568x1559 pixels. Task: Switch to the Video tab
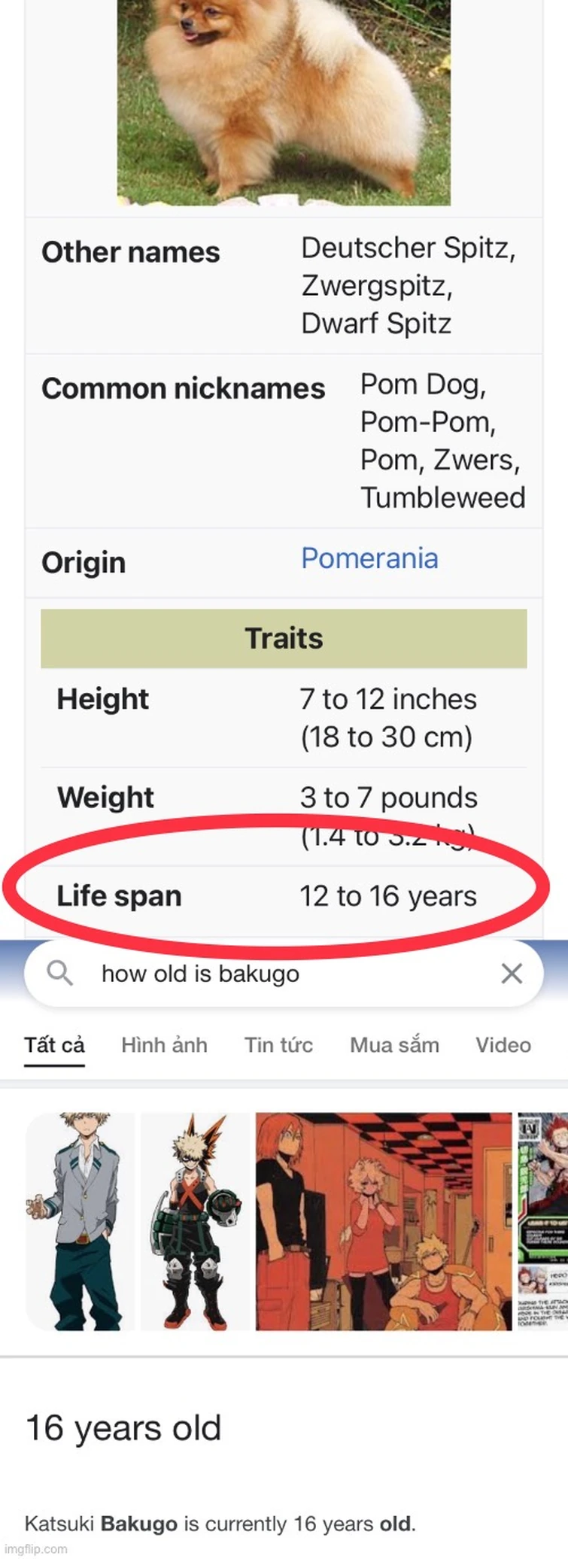tap(503, 1044)
